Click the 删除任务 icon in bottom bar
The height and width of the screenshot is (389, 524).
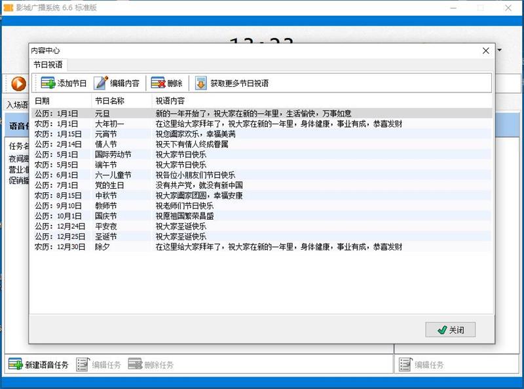click(x=135, y=364)
